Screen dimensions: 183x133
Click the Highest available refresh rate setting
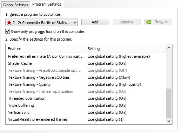tap(119, 56)
